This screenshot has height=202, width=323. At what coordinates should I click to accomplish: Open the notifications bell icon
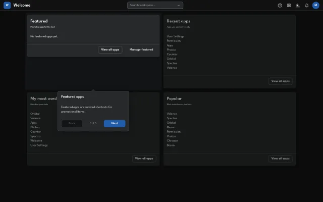click(x=307, y=6)
